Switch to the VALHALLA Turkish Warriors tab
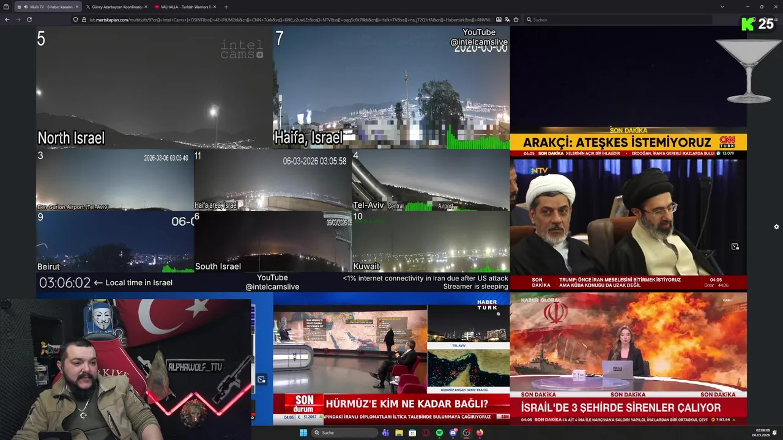783x440 pixels. pyautogui.click(x=185, y=7)
